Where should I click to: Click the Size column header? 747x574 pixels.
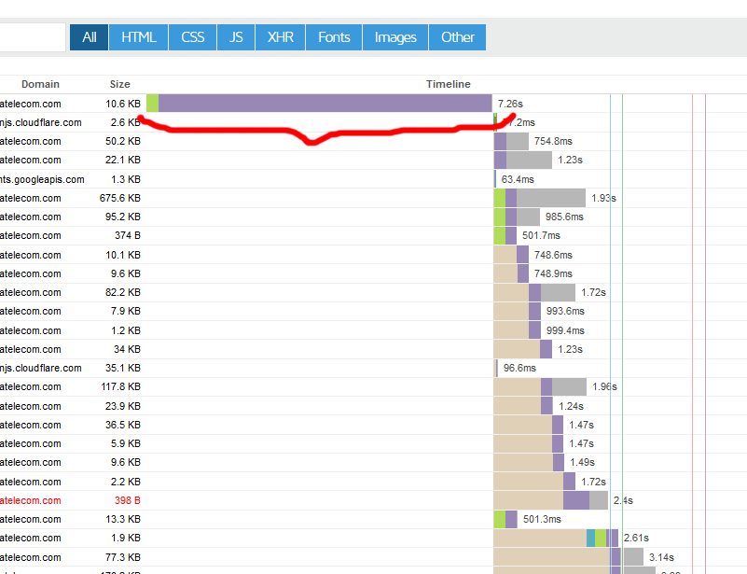(x=119, y=84)
